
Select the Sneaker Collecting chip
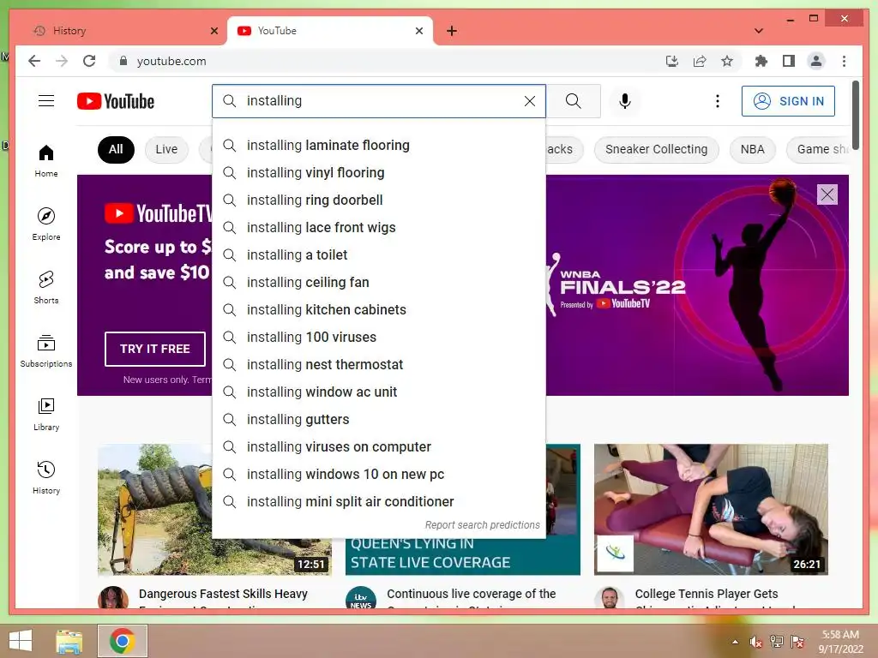click(656, 149)
